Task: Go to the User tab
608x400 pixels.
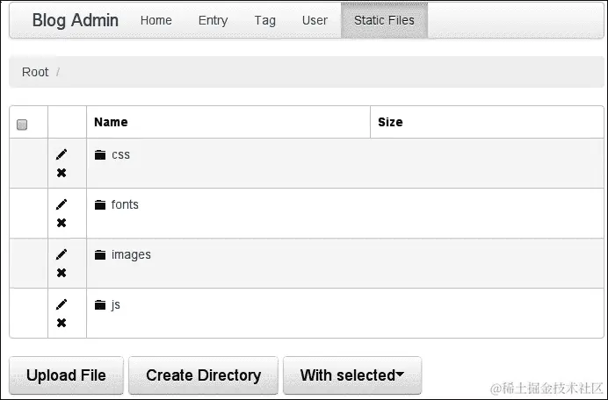Action: pos(315,20)
